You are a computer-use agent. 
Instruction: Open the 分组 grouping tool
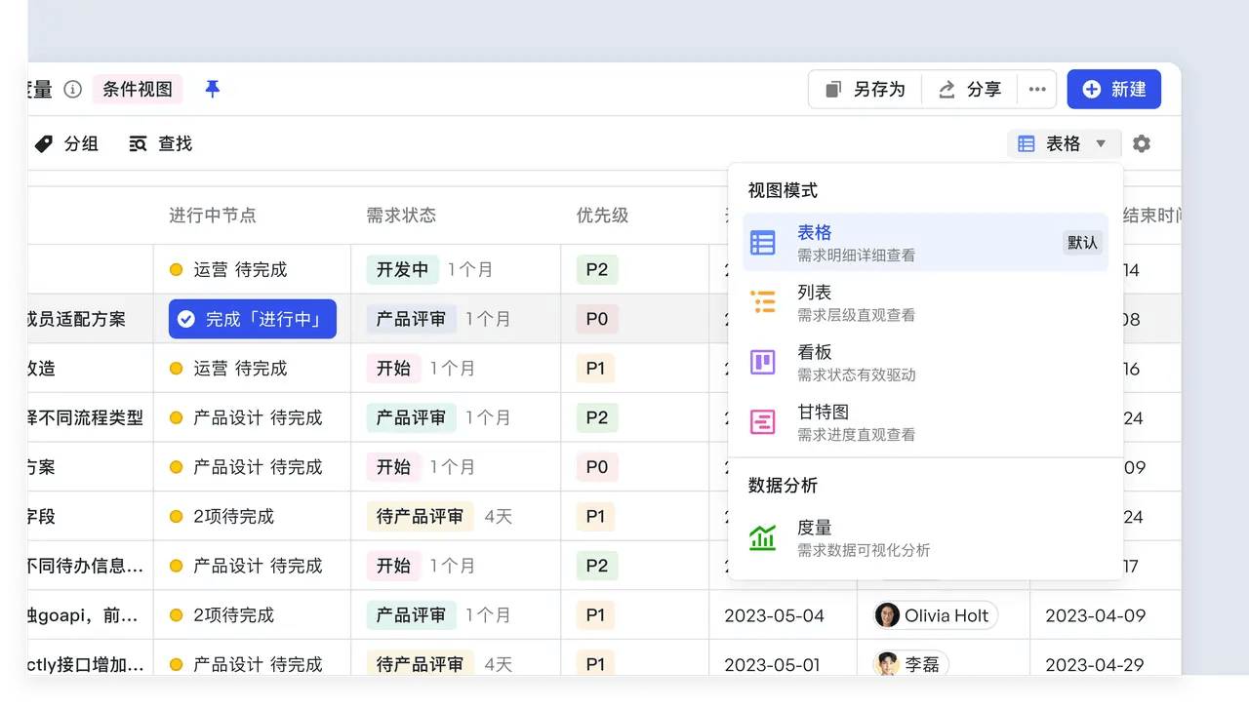click(x=66, y=143)
